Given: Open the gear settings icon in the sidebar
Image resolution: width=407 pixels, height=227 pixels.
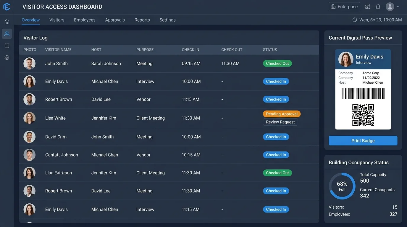Looking at the screenshot, I should click(7, 58).
